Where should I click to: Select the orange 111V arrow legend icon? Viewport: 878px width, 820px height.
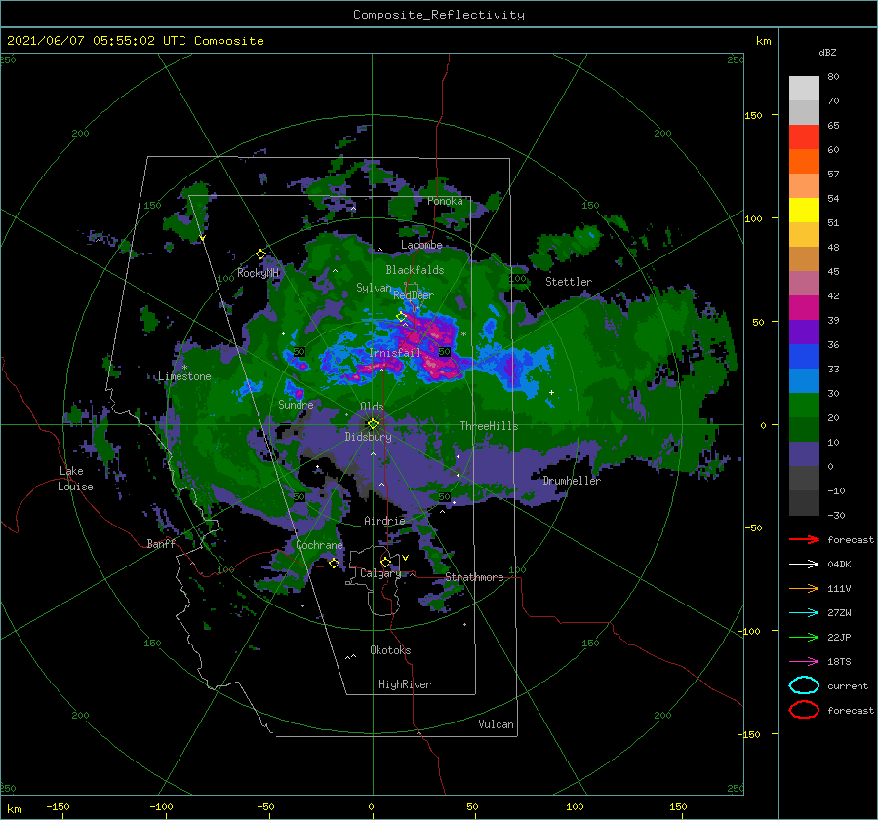click(x=804, y=588)
